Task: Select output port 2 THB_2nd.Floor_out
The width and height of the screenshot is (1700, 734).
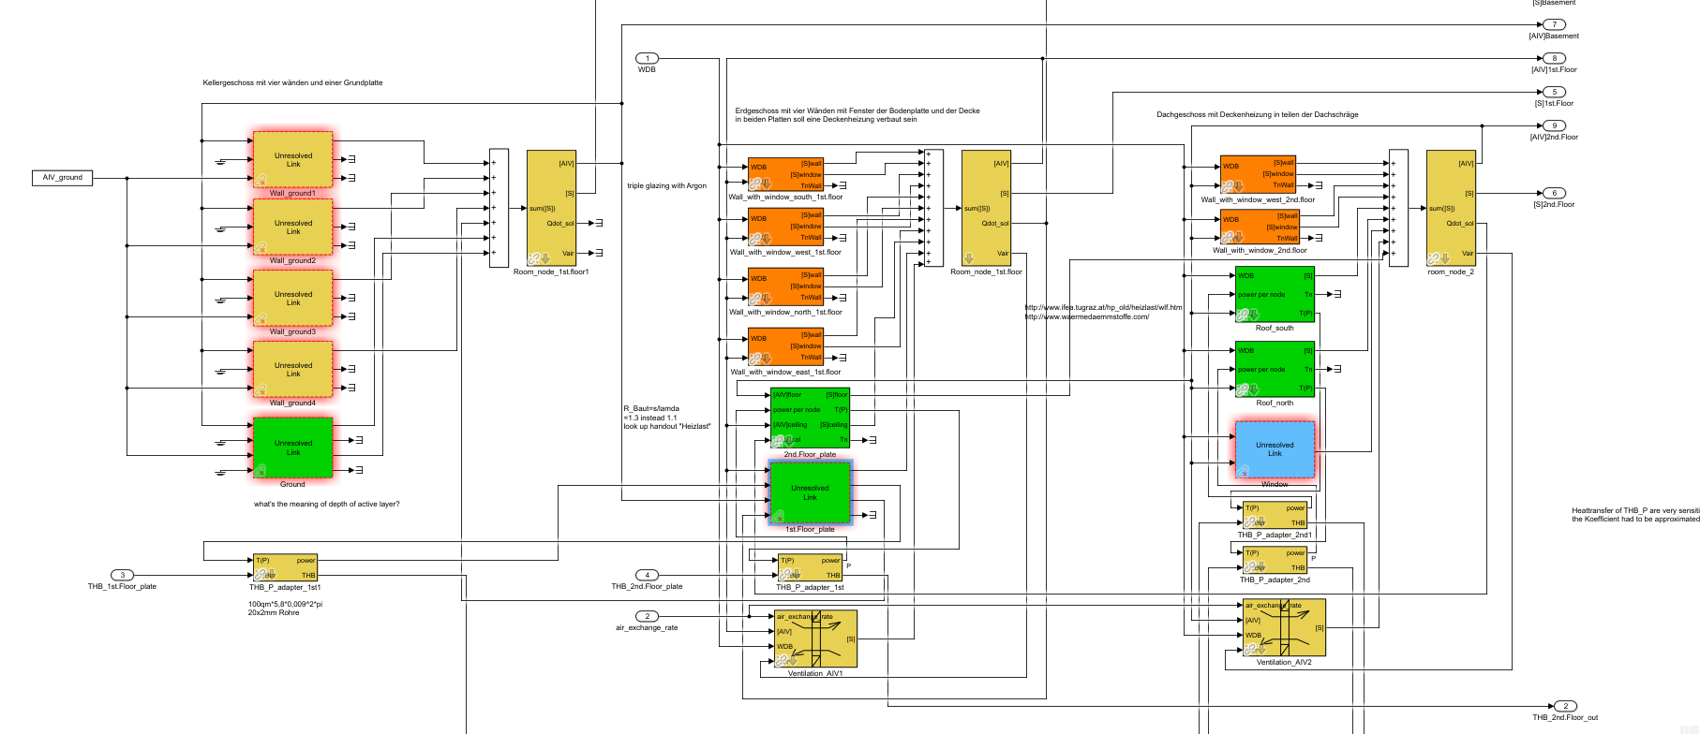Action: (x=1565, y=706)
